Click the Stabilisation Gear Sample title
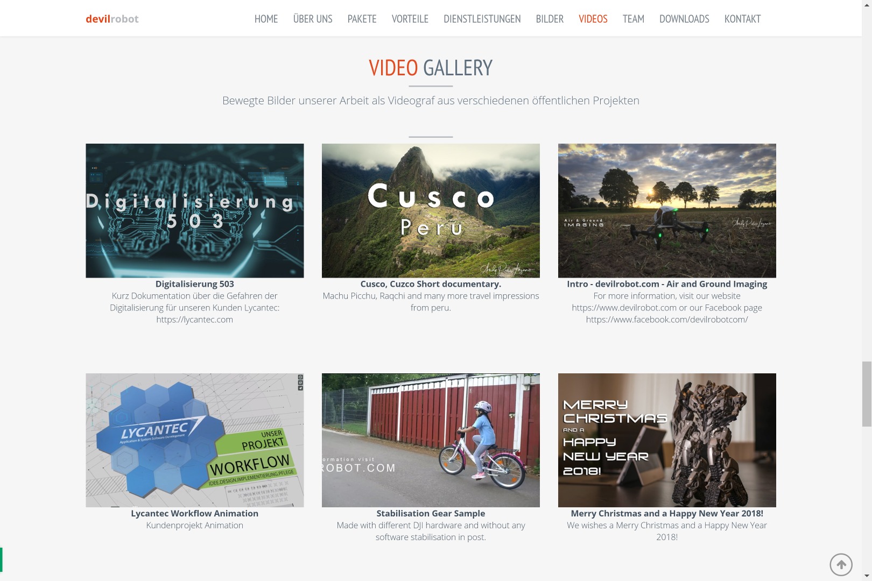The height and width of the screenshot is (581, 872). (x=431, y=513)
